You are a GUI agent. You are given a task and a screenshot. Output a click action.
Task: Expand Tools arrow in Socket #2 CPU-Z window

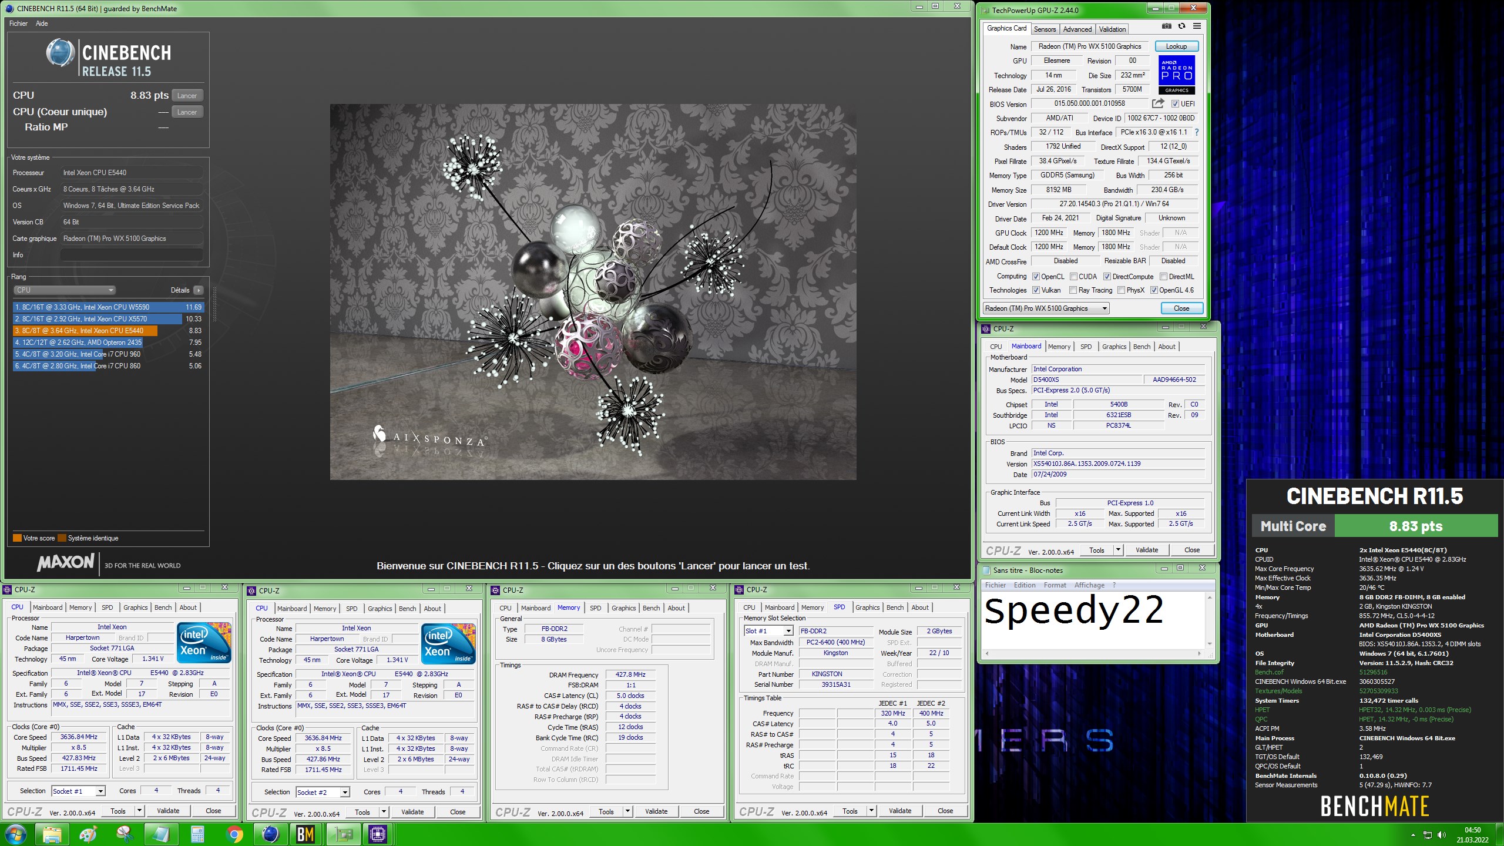tap(384, 813)
